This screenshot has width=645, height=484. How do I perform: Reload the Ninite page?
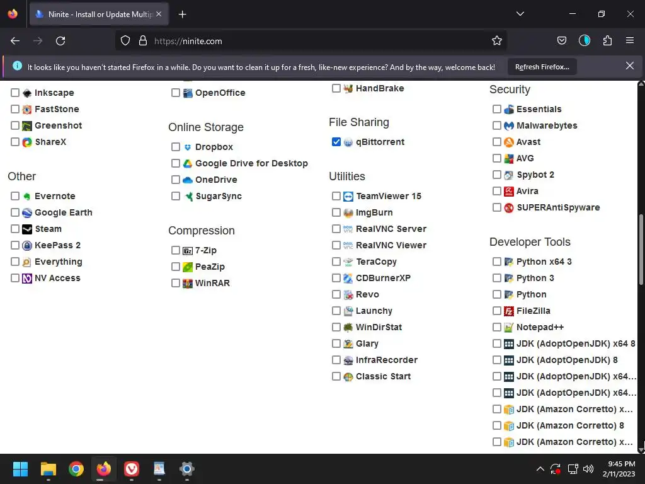(x=60, y=41)
